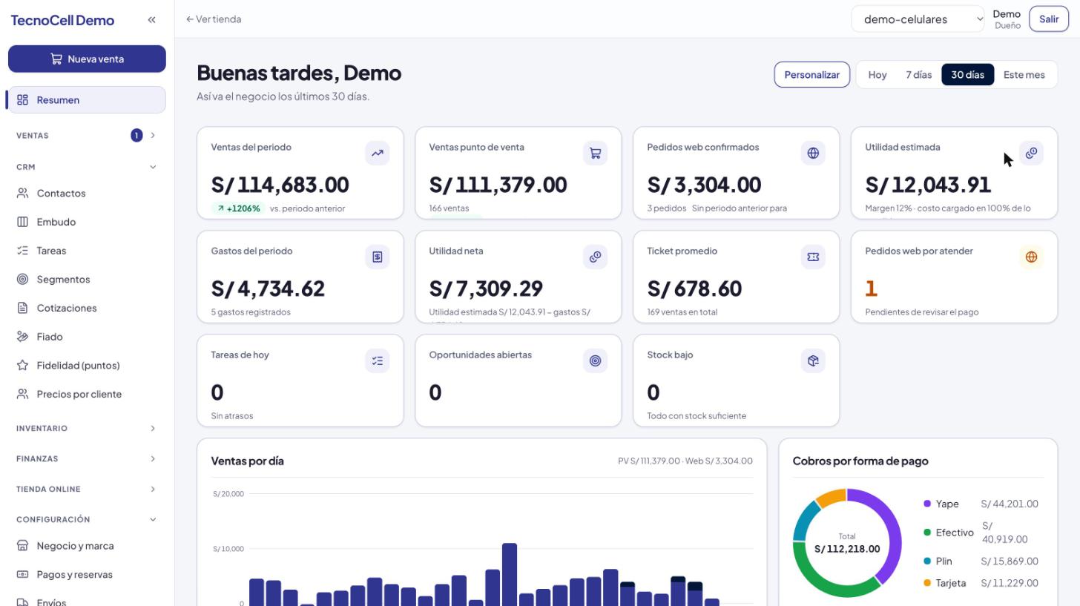Viewport: 1080px width, 606px height.
Task: Click the box icon in Stock bajo card
Action: click(813, 360)
